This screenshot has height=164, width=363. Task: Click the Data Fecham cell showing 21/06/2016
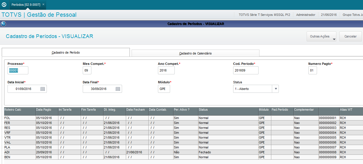[137, 152]
